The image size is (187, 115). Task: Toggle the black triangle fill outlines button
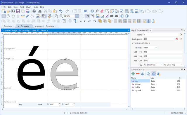(87, 16)
